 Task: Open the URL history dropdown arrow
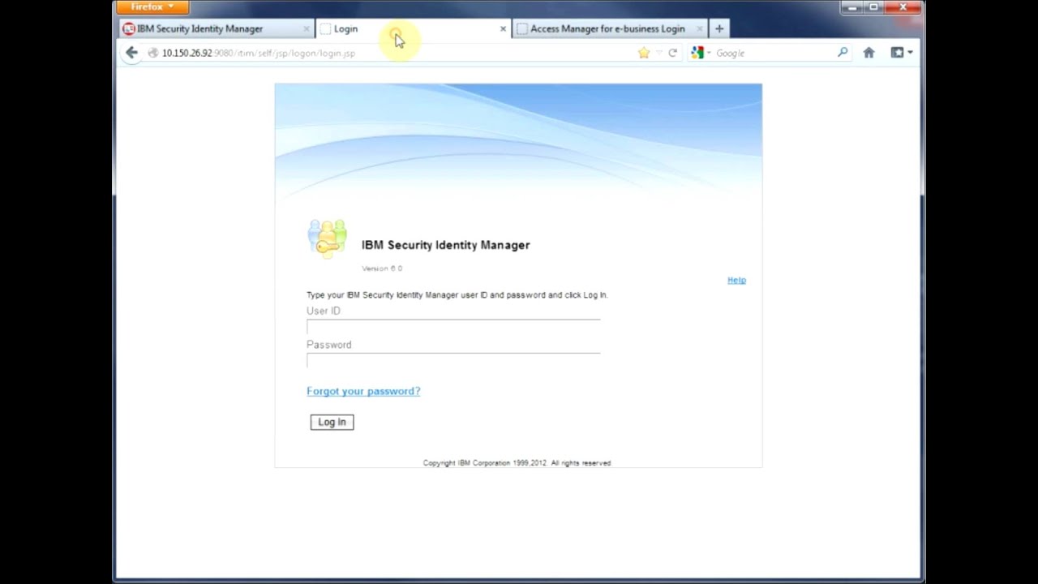(x=658, y=53)
